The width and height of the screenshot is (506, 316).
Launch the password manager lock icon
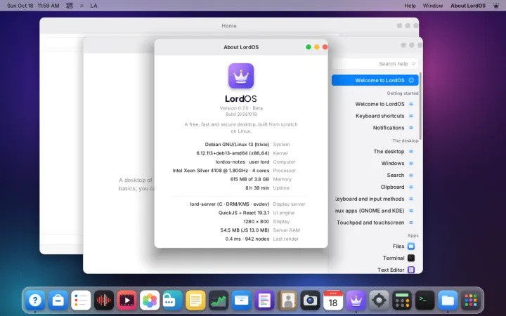pyautogui.click(x=173, y=301)
